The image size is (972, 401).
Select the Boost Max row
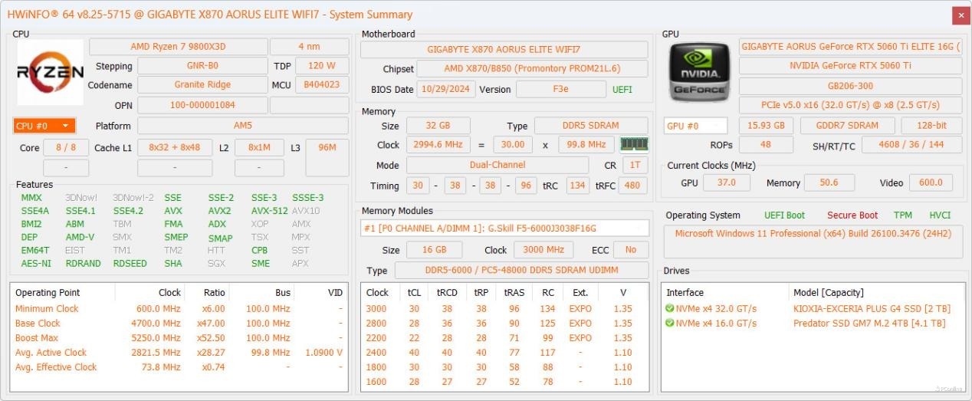(x=179, y=337)
